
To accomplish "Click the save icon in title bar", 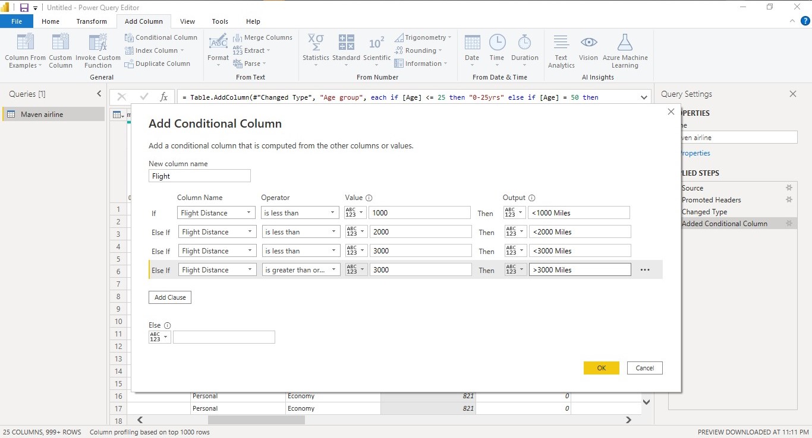I will tap(24, 8).
